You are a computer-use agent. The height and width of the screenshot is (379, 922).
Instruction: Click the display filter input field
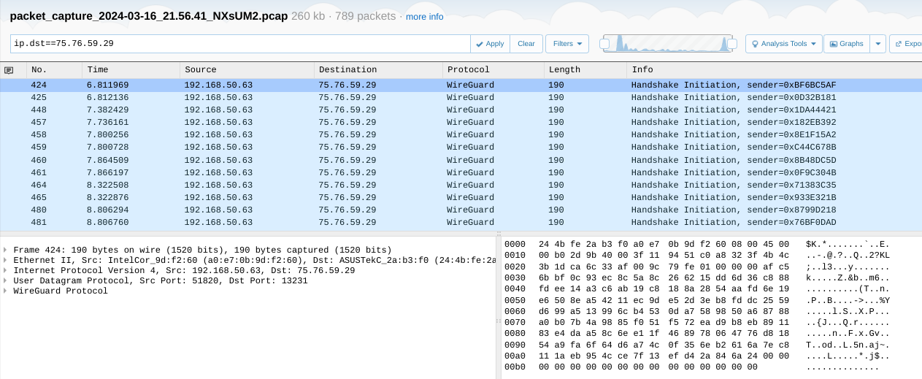[x=240, y=44]
